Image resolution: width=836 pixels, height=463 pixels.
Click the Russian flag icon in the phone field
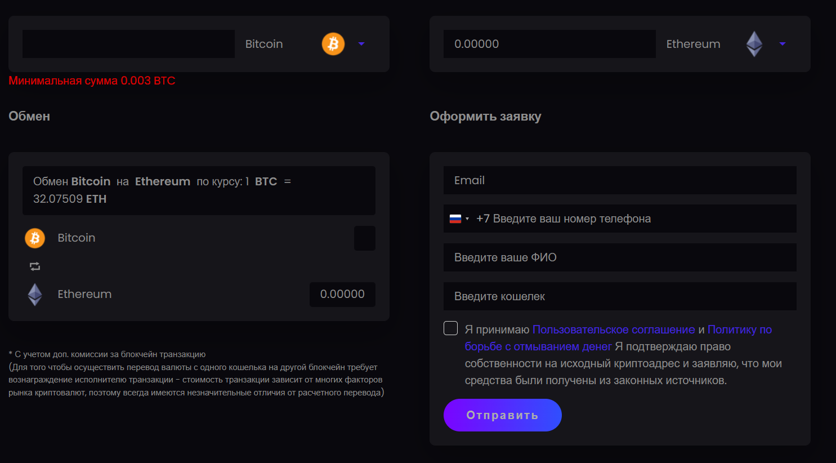455,219
